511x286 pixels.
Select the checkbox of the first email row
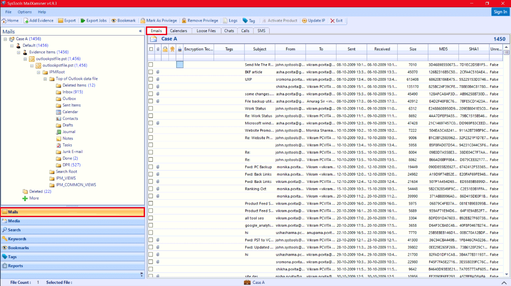(x=151, y=64)
